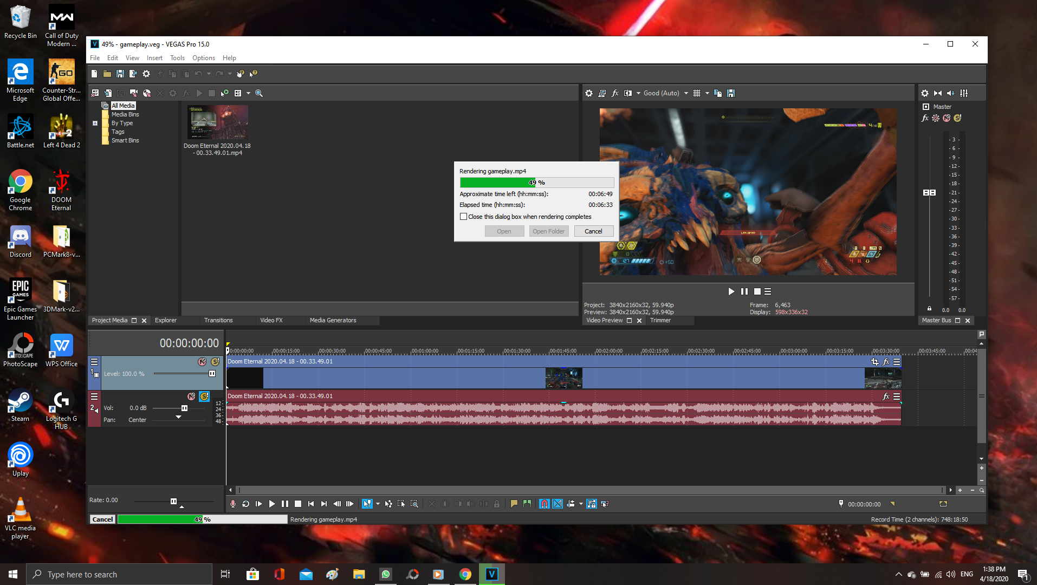Image resolution: width=1037 pixels, height=585 pixels.
Task: Open split screen view dropdown arrow
Action: click(638, 93)
